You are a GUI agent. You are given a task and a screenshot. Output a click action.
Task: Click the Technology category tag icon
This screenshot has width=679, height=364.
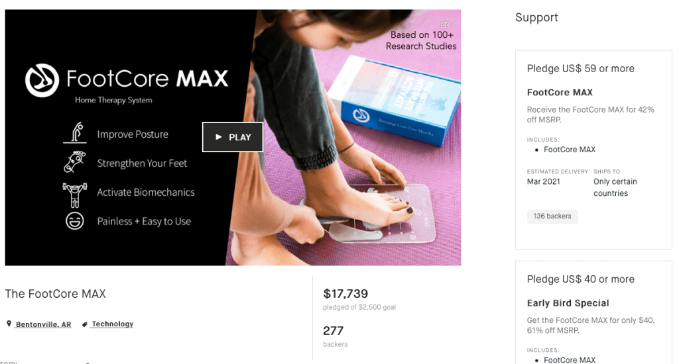click(x=85, y=324)
